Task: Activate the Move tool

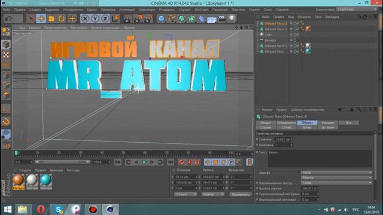Action: [41, 19]
